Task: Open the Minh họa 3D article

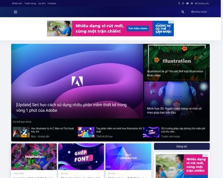Action: (174, 110)
